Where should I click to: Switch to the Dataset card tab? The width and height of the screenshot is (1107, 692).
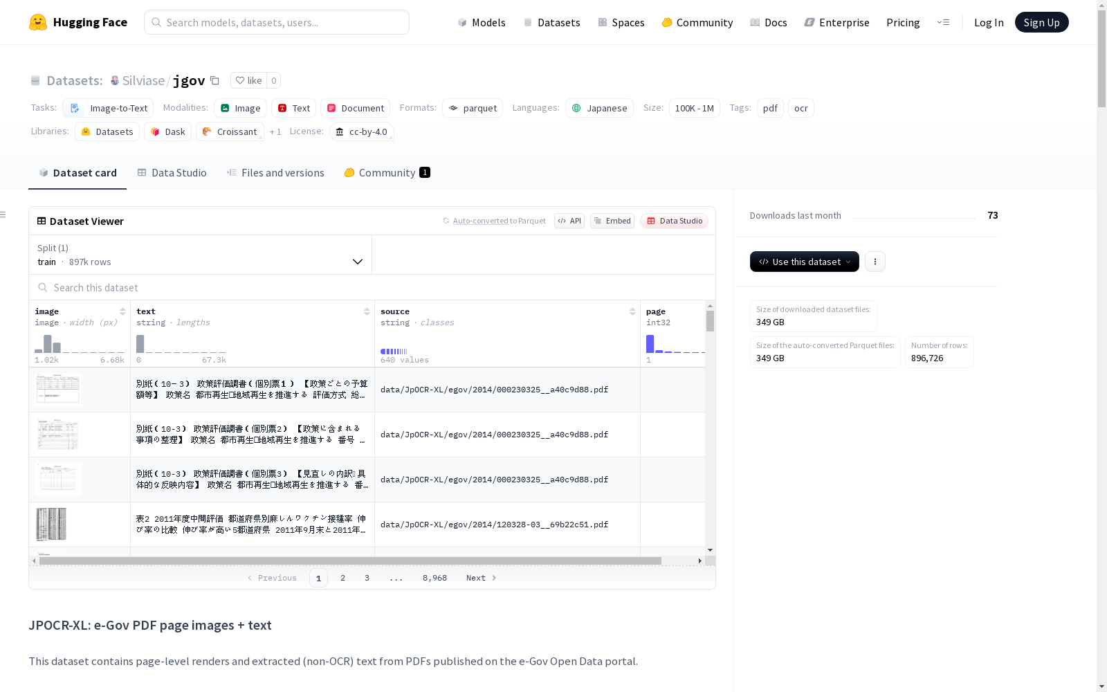click(x=77, y=172)
